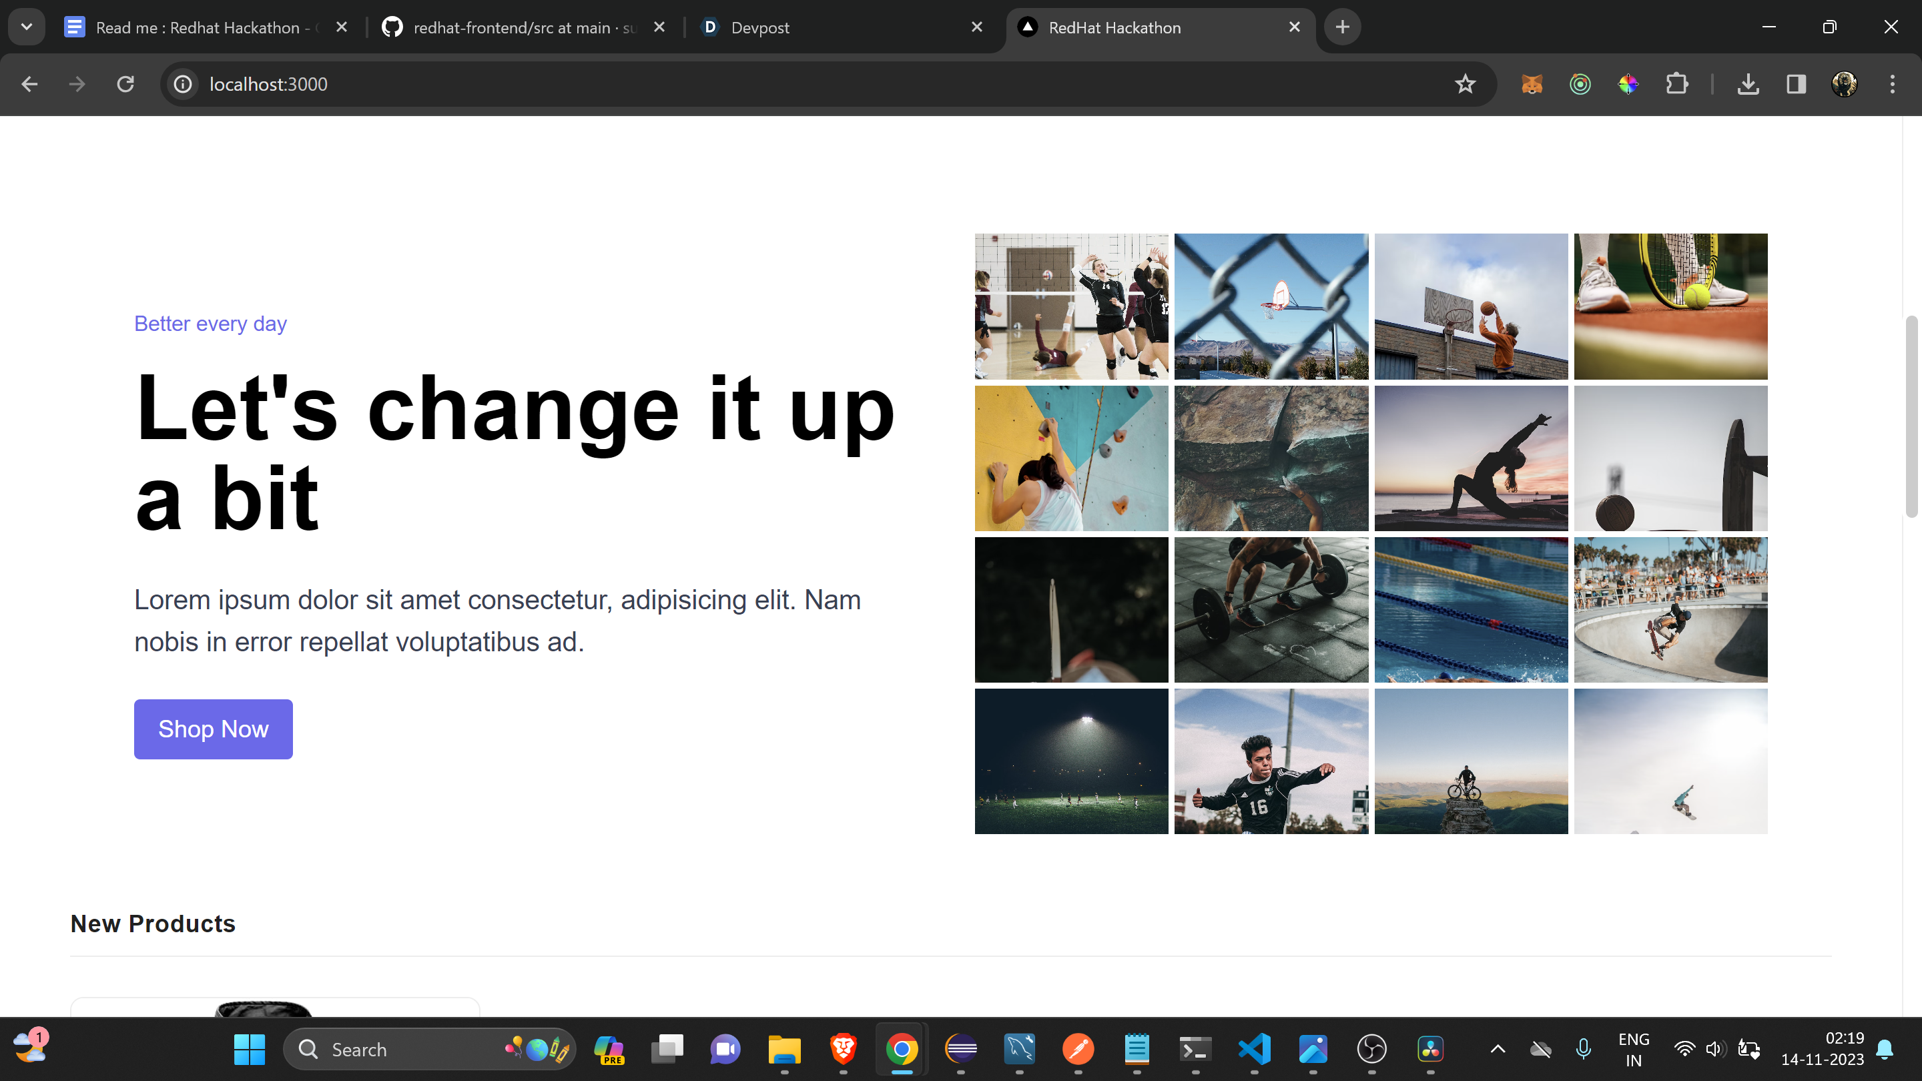
Task: Open Chrome downloads tray
Action: (1747, 84)
